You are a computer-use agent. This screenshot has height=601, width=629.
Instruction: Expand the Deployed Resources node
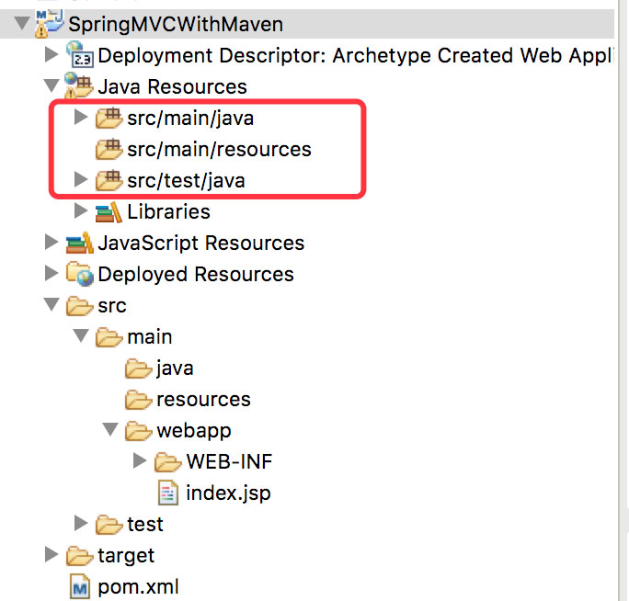pyautogui.click(x=51, y=274)
